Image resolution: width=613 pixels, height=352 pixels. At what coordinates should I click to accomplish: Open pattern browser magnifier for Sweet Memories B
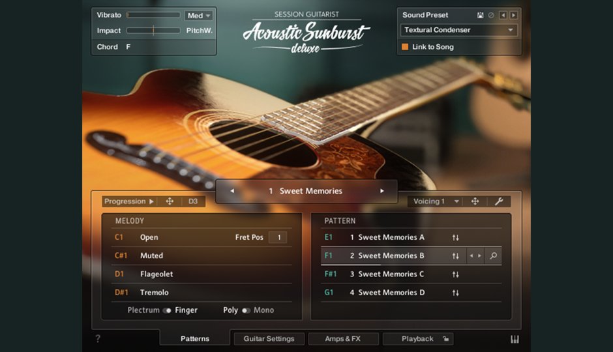pos(493,256)
